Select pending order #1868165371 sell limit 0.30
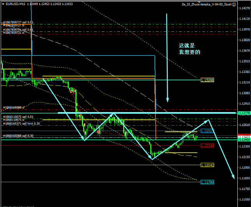251x207 pixels. click(x=21, y=124)
